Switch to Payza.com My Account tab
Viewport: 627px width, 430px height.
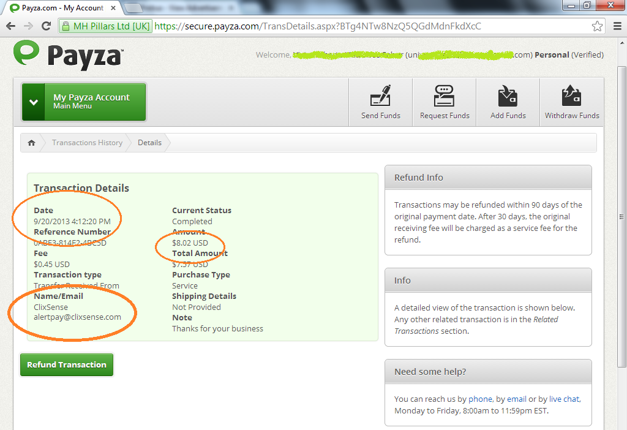[62, 8]
